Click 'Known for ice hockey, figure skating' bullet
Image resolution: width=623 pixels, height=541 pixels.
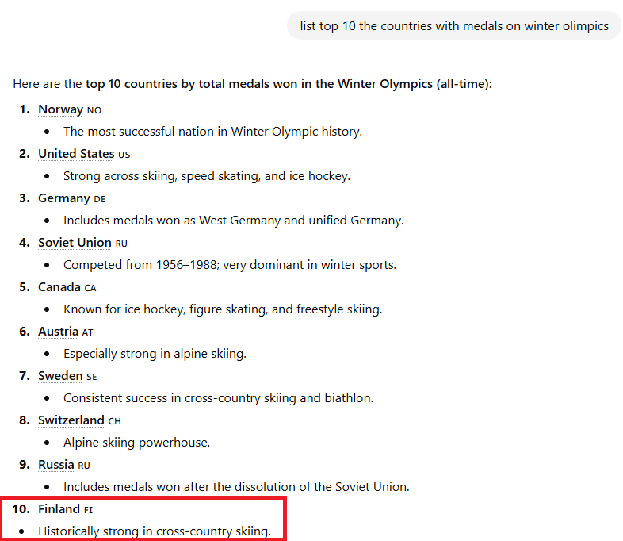pyautogui.click(x=223, y=309)
